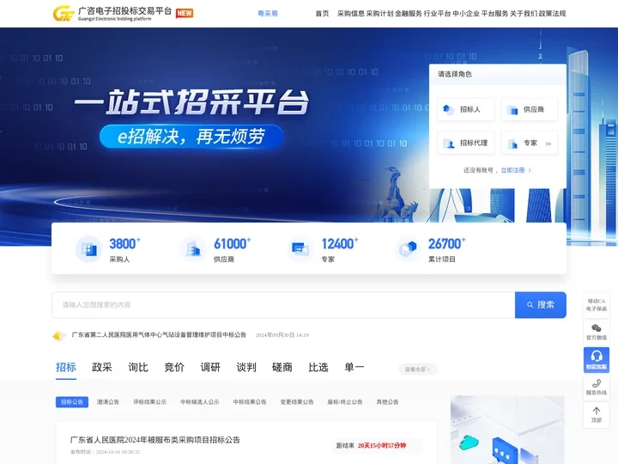Open 广东省人民医院2024年被服布类采购项目 announcement
The height and width of the screenshot is (464, 618).
(x=155, y=440)
